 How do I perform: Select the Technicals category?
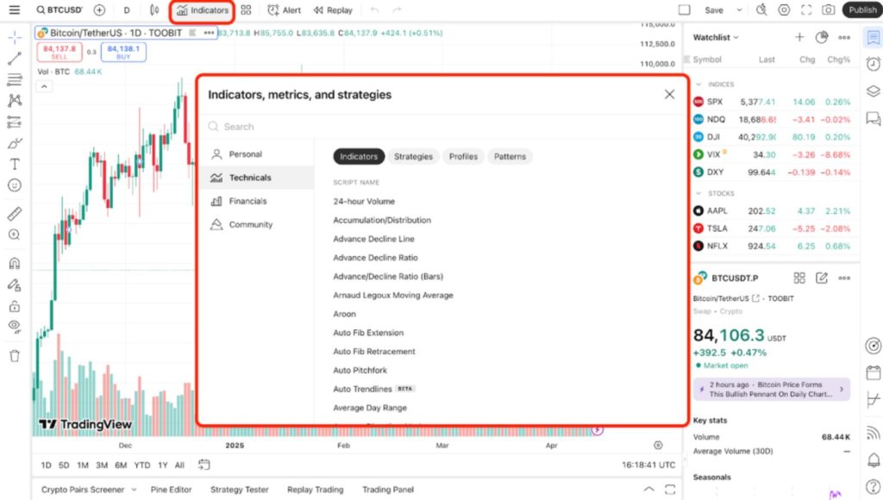coord(257,178)
